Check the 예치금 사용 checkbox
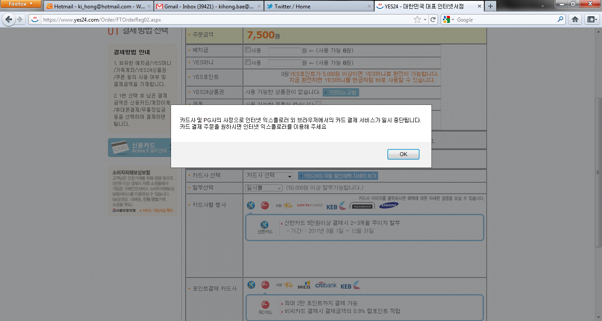 pyautogui.click(x=248, y=50)
